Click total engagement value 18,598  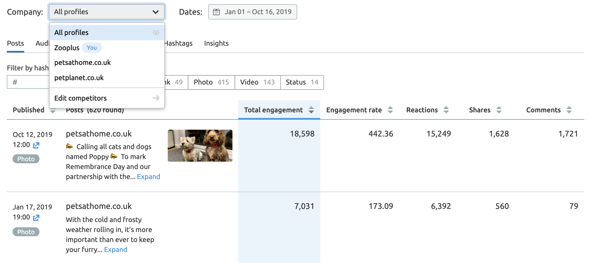302,134
